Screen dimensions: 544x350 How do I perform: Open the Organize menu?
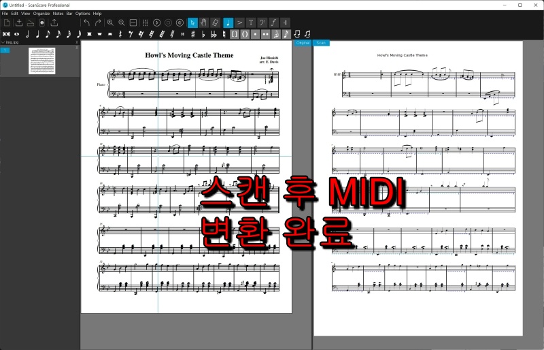point(41,14)
